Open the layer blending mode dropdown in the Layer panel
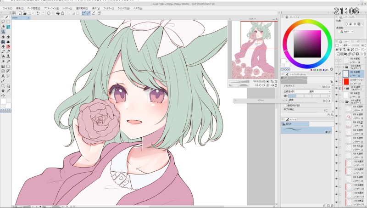 pos(347,45)
